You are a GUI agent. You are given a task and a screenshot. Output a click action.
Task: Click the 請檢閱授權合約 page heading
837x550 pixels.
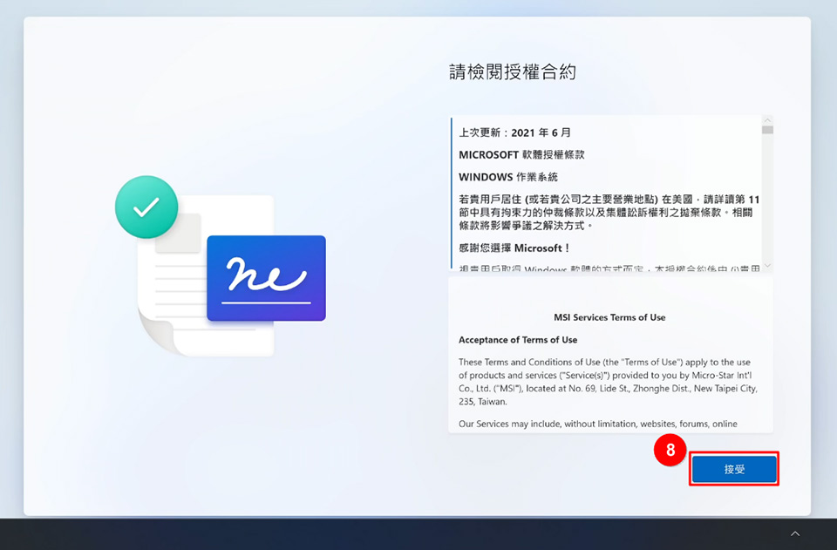click(513, 72)
